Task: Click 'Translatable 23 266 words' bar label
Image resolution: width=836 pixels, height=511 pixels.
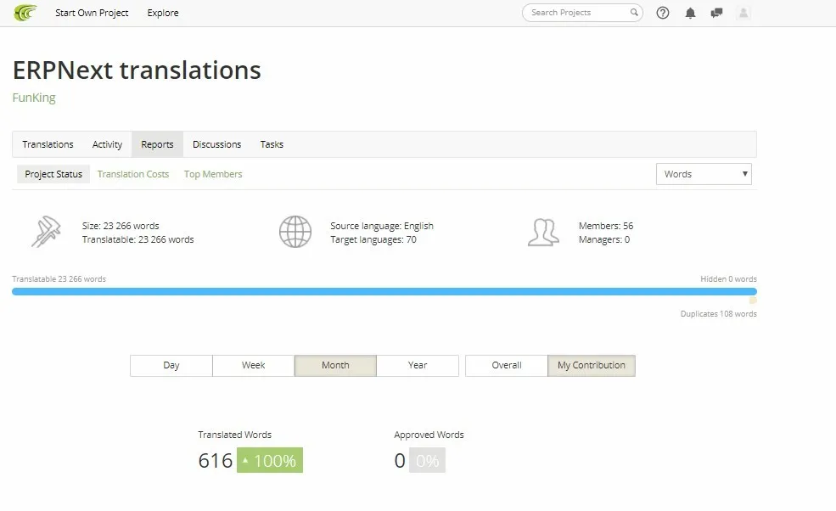Action: pyautogui.click(x=59, y=279)
